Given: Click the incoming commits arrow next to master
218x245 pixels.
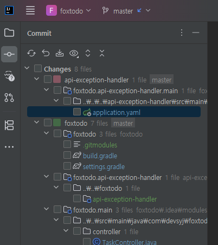Looking at the screenshot, I should coord(139,10).
